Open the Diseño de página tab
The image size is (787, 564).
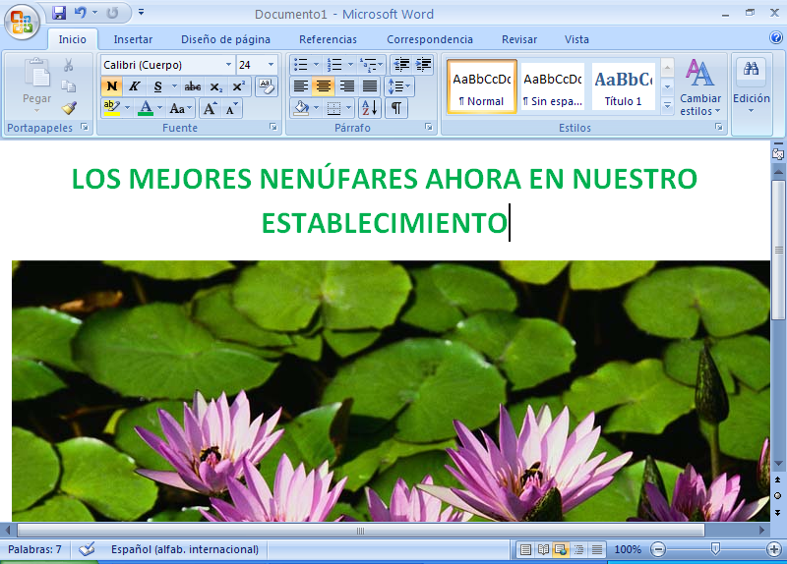(x=225, y=39)
